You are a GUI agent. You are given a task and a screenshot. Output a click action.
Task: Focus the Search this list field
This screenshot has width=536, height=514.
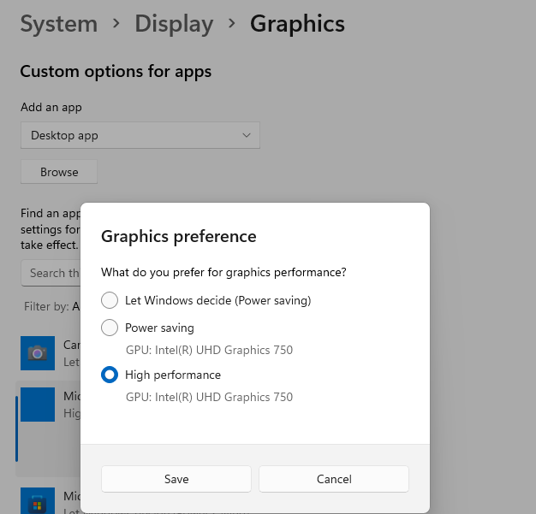[51, 273]
